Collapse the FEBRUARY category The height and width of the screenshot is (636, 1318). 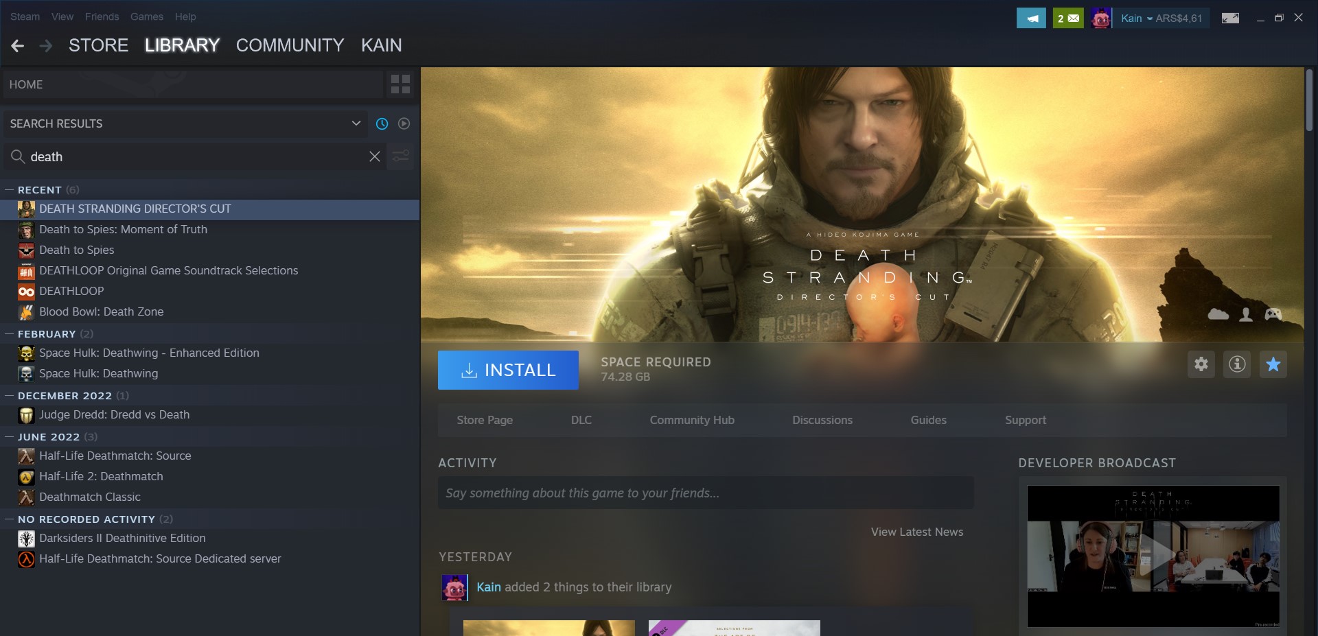10,333
